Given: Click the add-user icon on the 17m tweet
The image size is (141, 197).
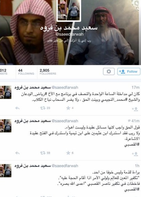Looking at the screenshot, I should pyautogui.click(x=135, y=109).
